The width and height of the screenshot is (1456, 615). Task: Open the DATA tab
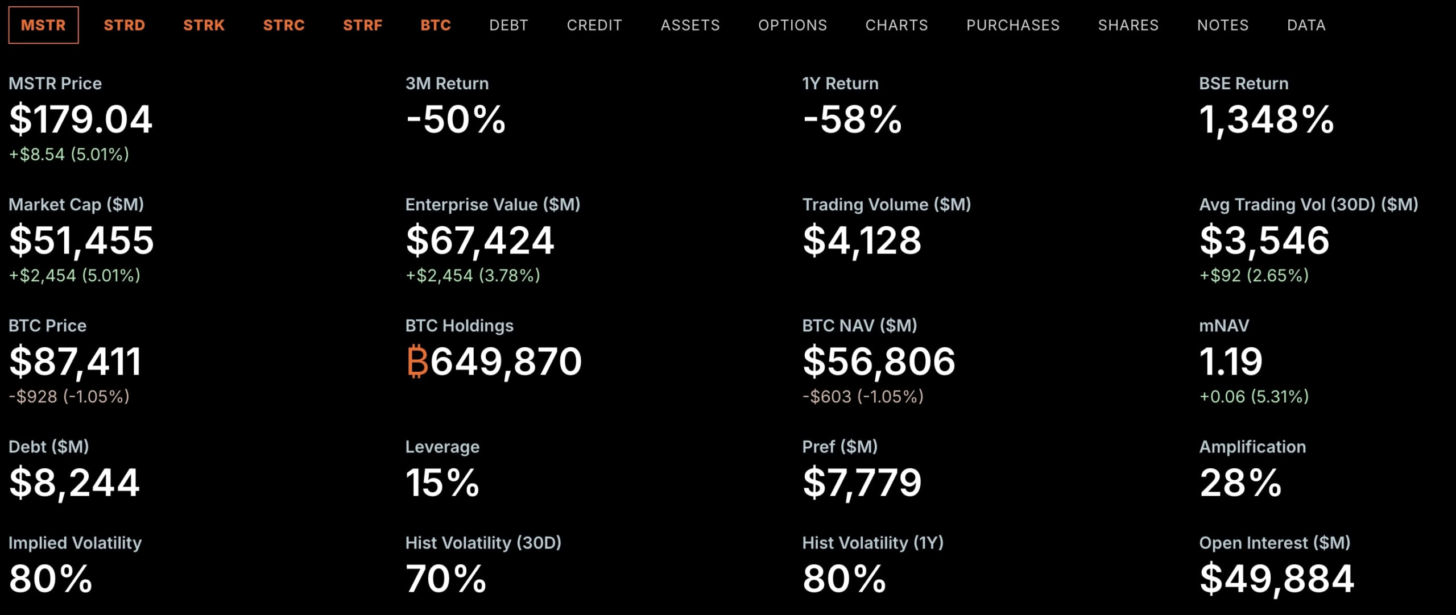[1306, 25]
